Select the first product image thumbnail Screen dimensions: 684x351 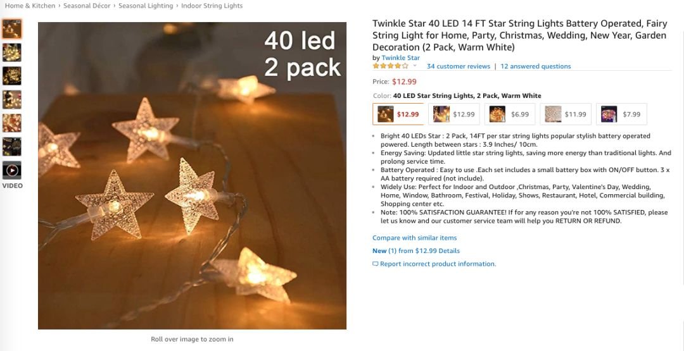[12, 29]
